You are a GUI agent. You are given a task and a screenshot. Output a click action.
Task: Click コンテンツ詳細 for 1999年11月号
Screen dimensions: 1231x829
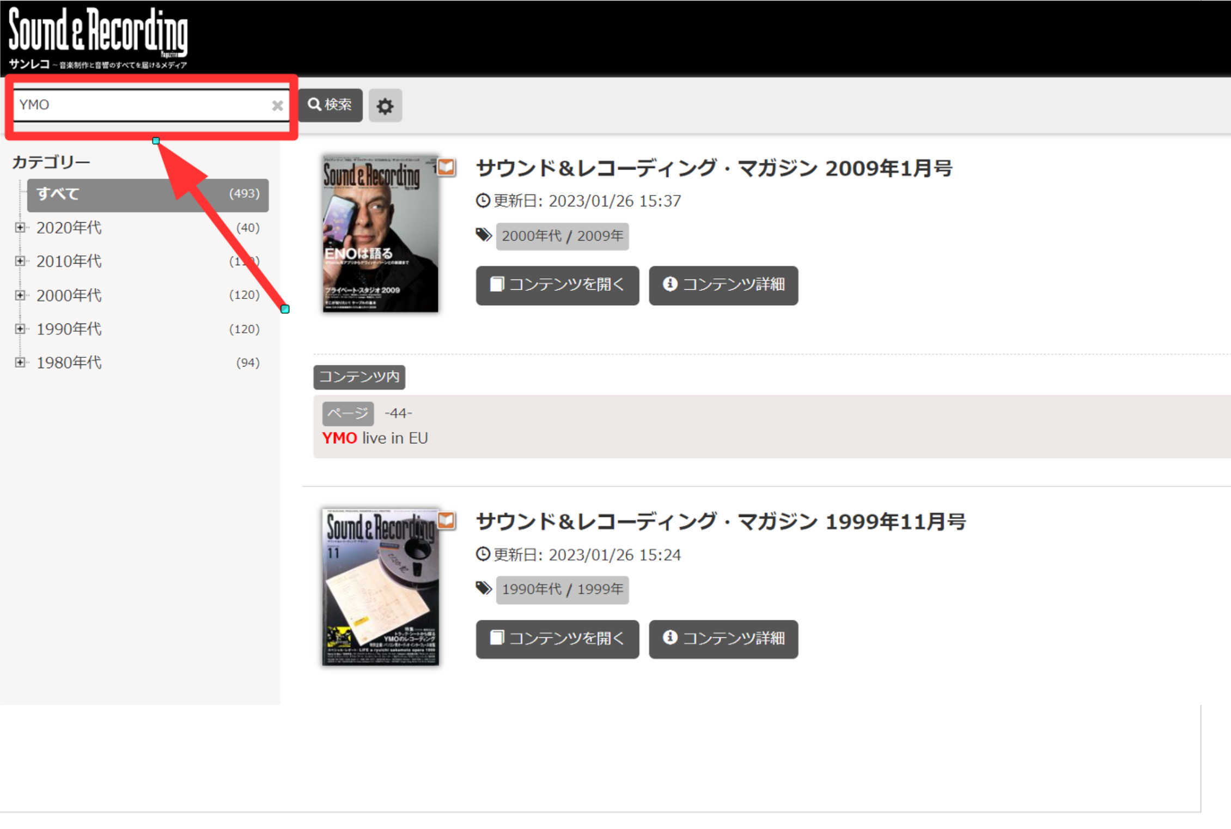point(723,639)
